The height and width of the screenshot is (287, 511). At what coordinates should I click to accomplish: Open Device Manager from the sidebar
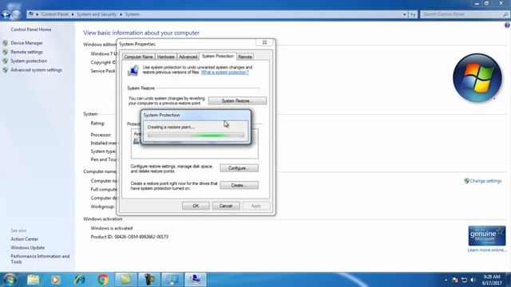tap(26, 43)
